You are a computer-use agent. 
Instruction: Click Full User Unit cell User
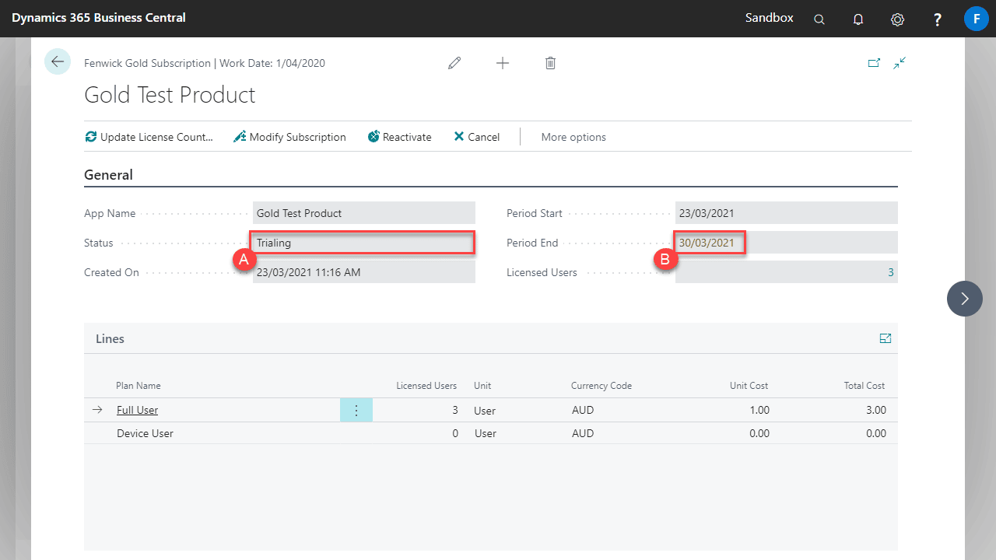(x=485, y=411)
